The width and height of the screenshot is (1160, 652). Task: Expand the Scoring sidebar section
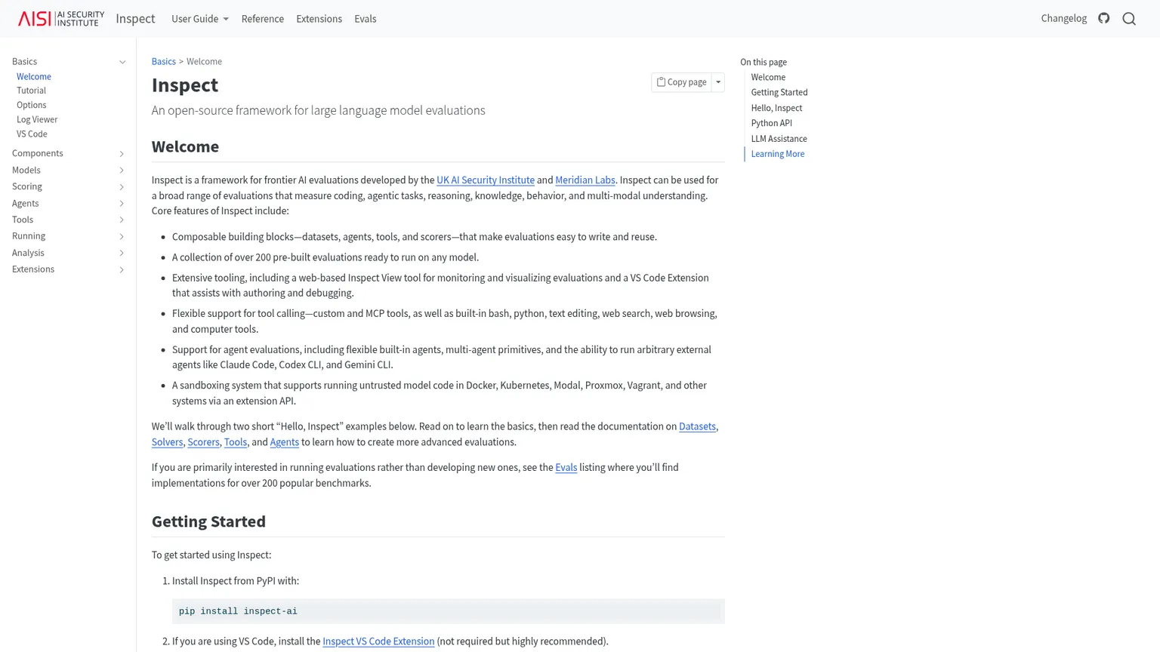(122, 187)
